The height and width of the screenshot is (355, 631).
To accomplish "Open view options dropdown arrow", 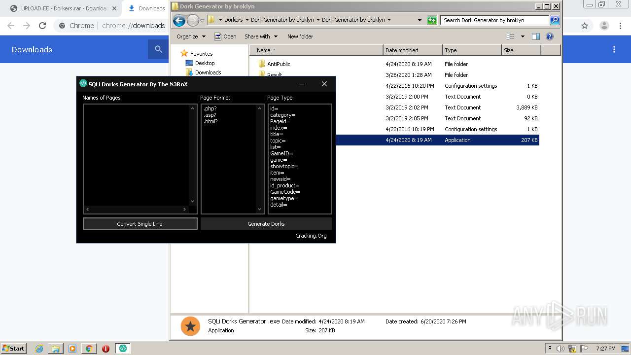I will (x=523, y=36).
